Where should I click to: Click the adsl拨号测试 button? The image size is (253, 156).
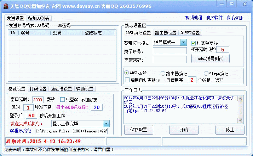[211, 58]
